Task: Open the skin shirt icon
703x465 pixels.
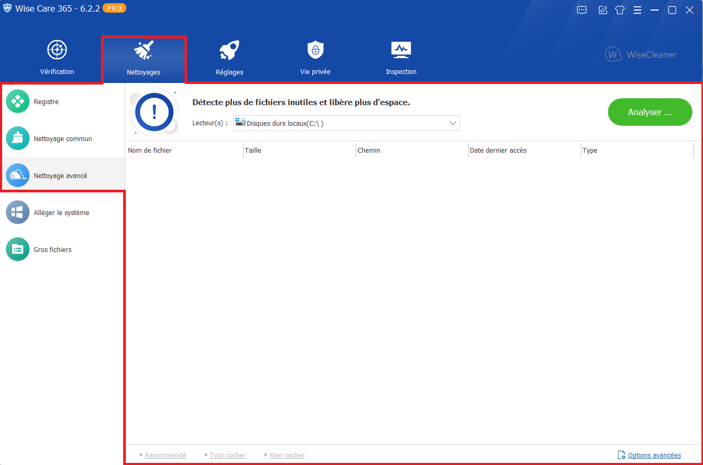Action: (x=620, y=10)
